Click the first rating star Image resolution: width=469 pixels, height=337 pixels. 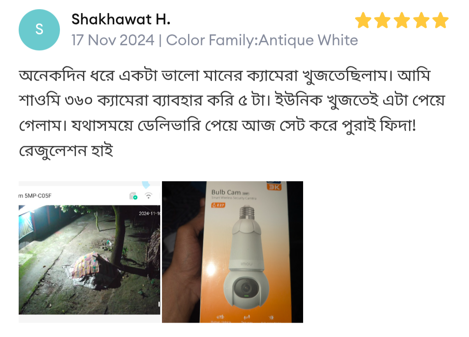(x=363, y=20)
